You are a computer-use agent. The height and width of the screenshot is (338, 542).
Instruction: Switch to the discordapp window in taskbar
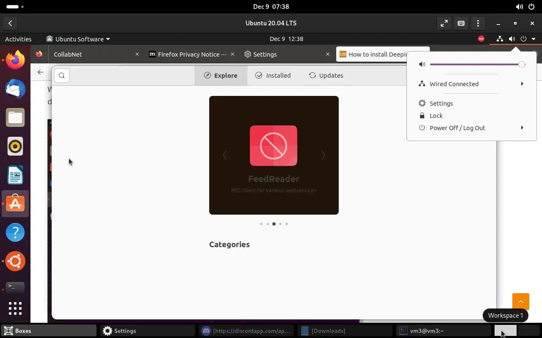(x=246, y=331)
